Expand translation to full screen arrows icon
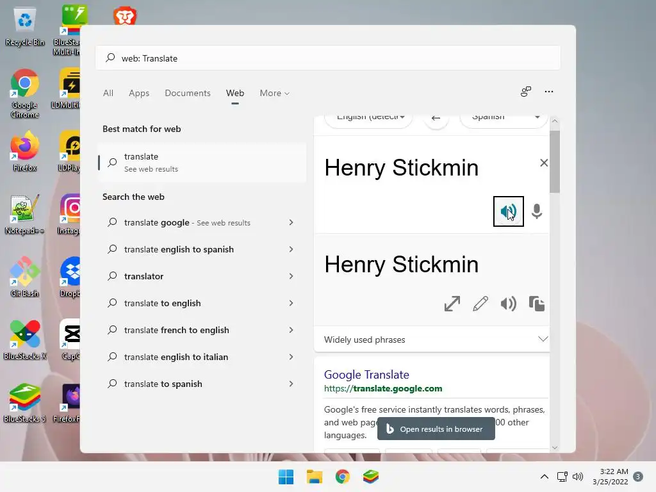The height and width of the screenshot is (492, 656). pos(452,304)
